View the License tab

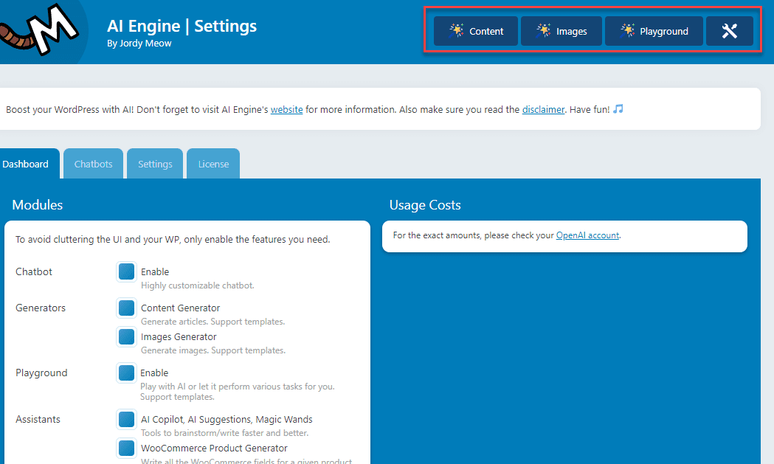212,163
